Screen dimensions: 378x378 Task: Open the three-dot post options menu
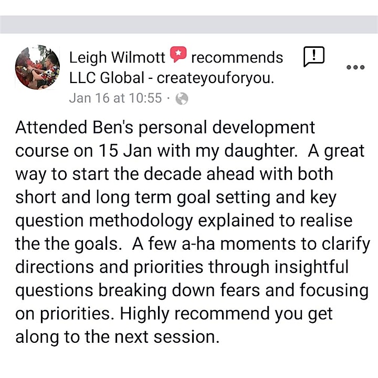pos(355,67)
